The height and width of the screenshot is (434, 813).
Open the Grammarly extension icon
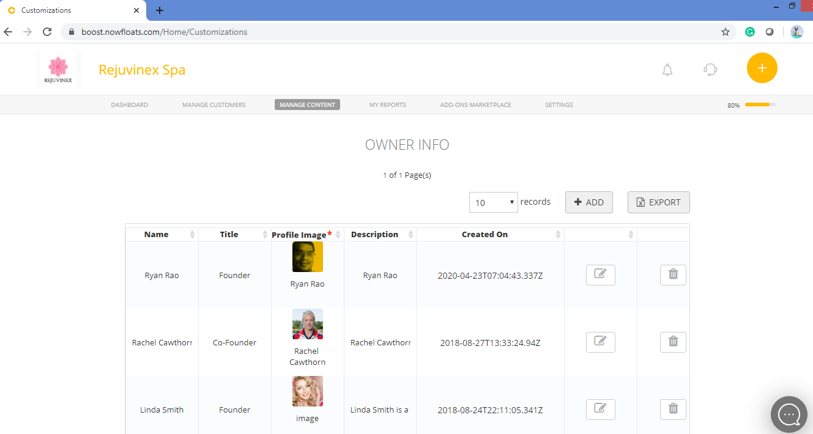pyautogui.click(x=750, y=32)
